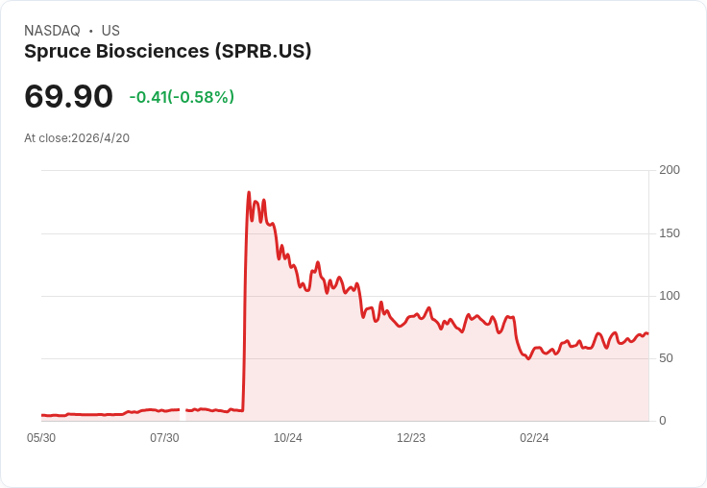Click the 100 y-axis value label
The image size is (707, 488).
670,296
